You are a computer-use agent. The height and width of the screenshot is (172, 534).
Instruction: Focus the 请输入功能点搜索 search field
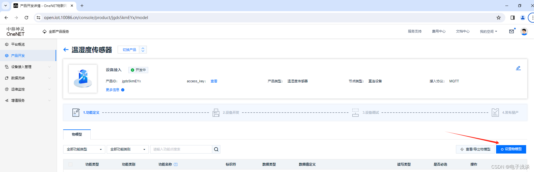click(181, 149)
